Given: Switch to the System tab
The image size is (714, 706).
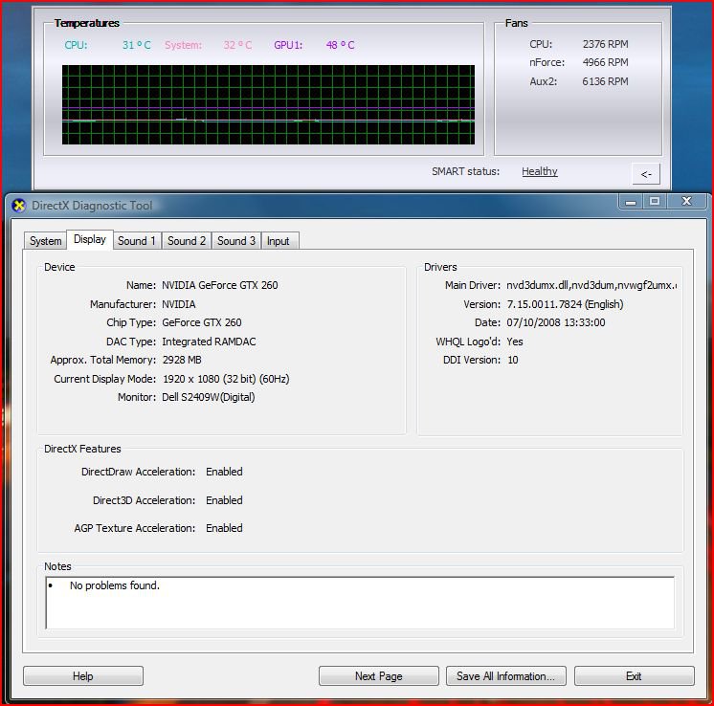Looking at the screenshot, I should click(45, 241).
